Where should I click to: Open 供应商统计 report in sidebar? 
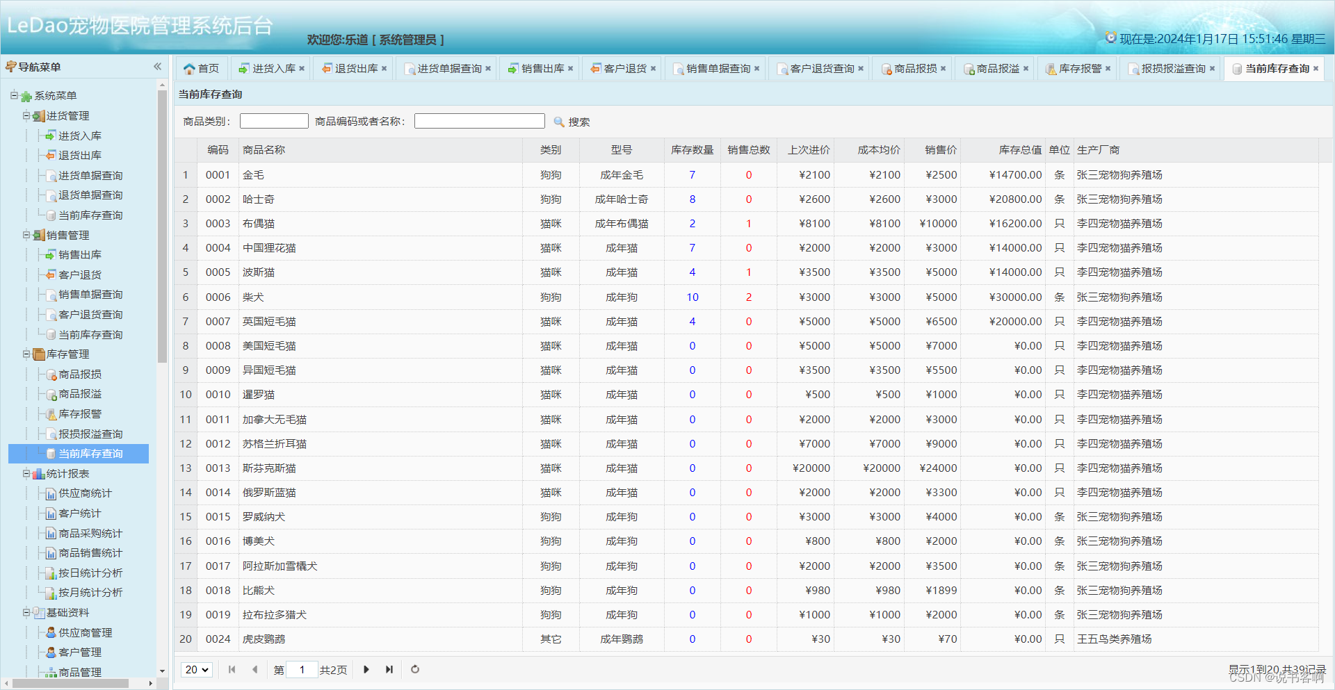(x=85, y=493)
